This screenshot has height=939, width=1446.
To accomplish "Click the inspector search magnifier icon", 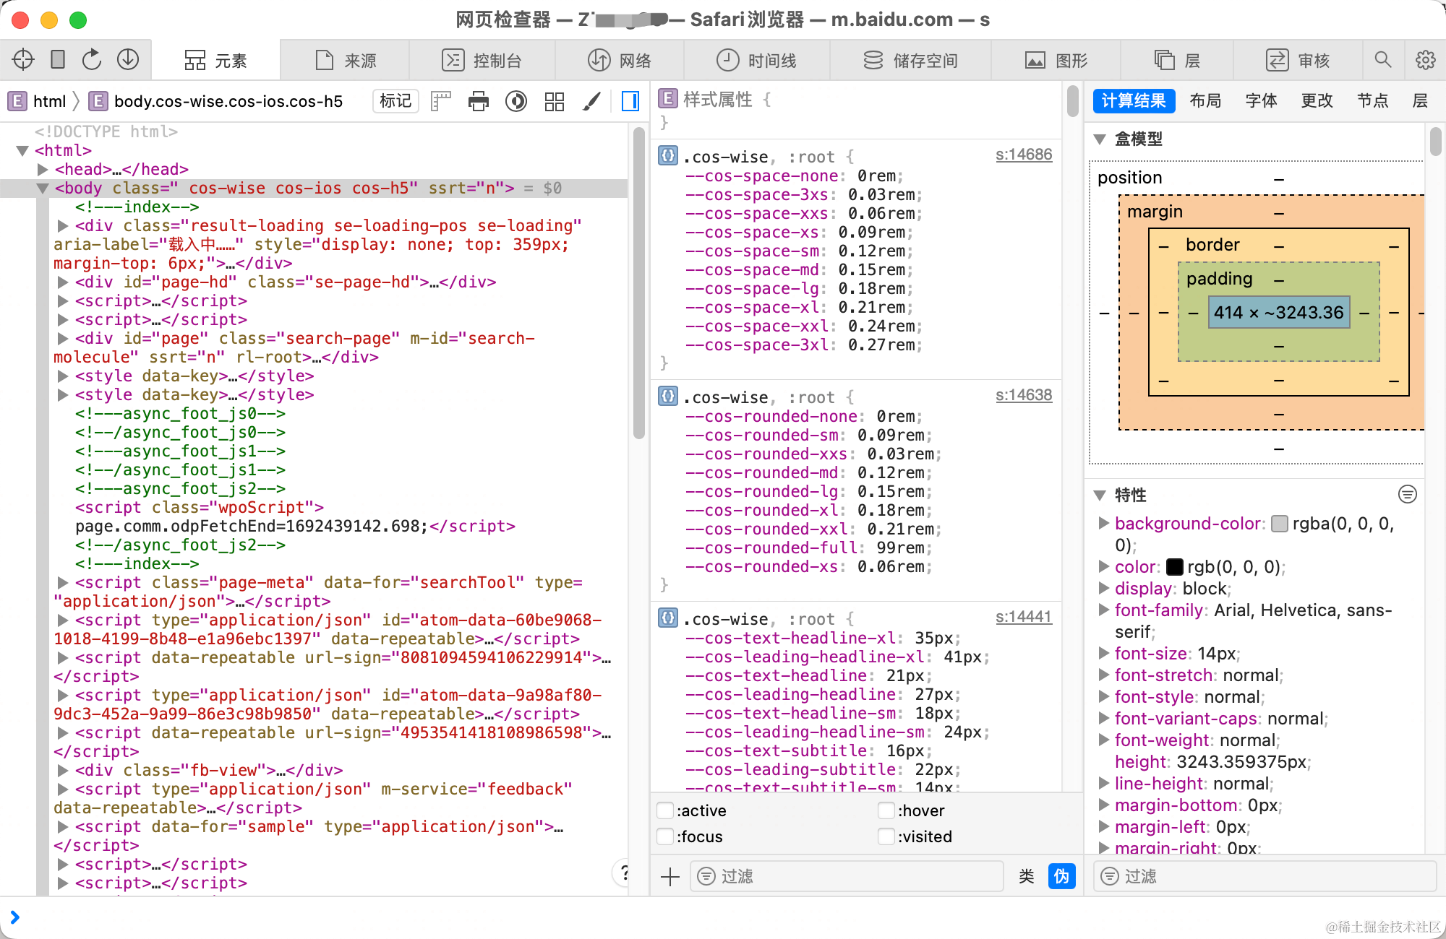I will (x=1383, y=60).
